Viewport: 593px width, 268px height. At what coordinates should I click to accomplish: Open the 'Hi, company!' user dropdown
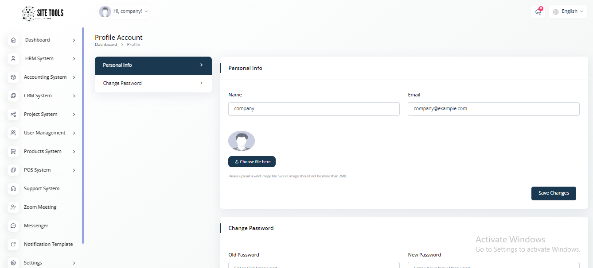click(124, 11)
